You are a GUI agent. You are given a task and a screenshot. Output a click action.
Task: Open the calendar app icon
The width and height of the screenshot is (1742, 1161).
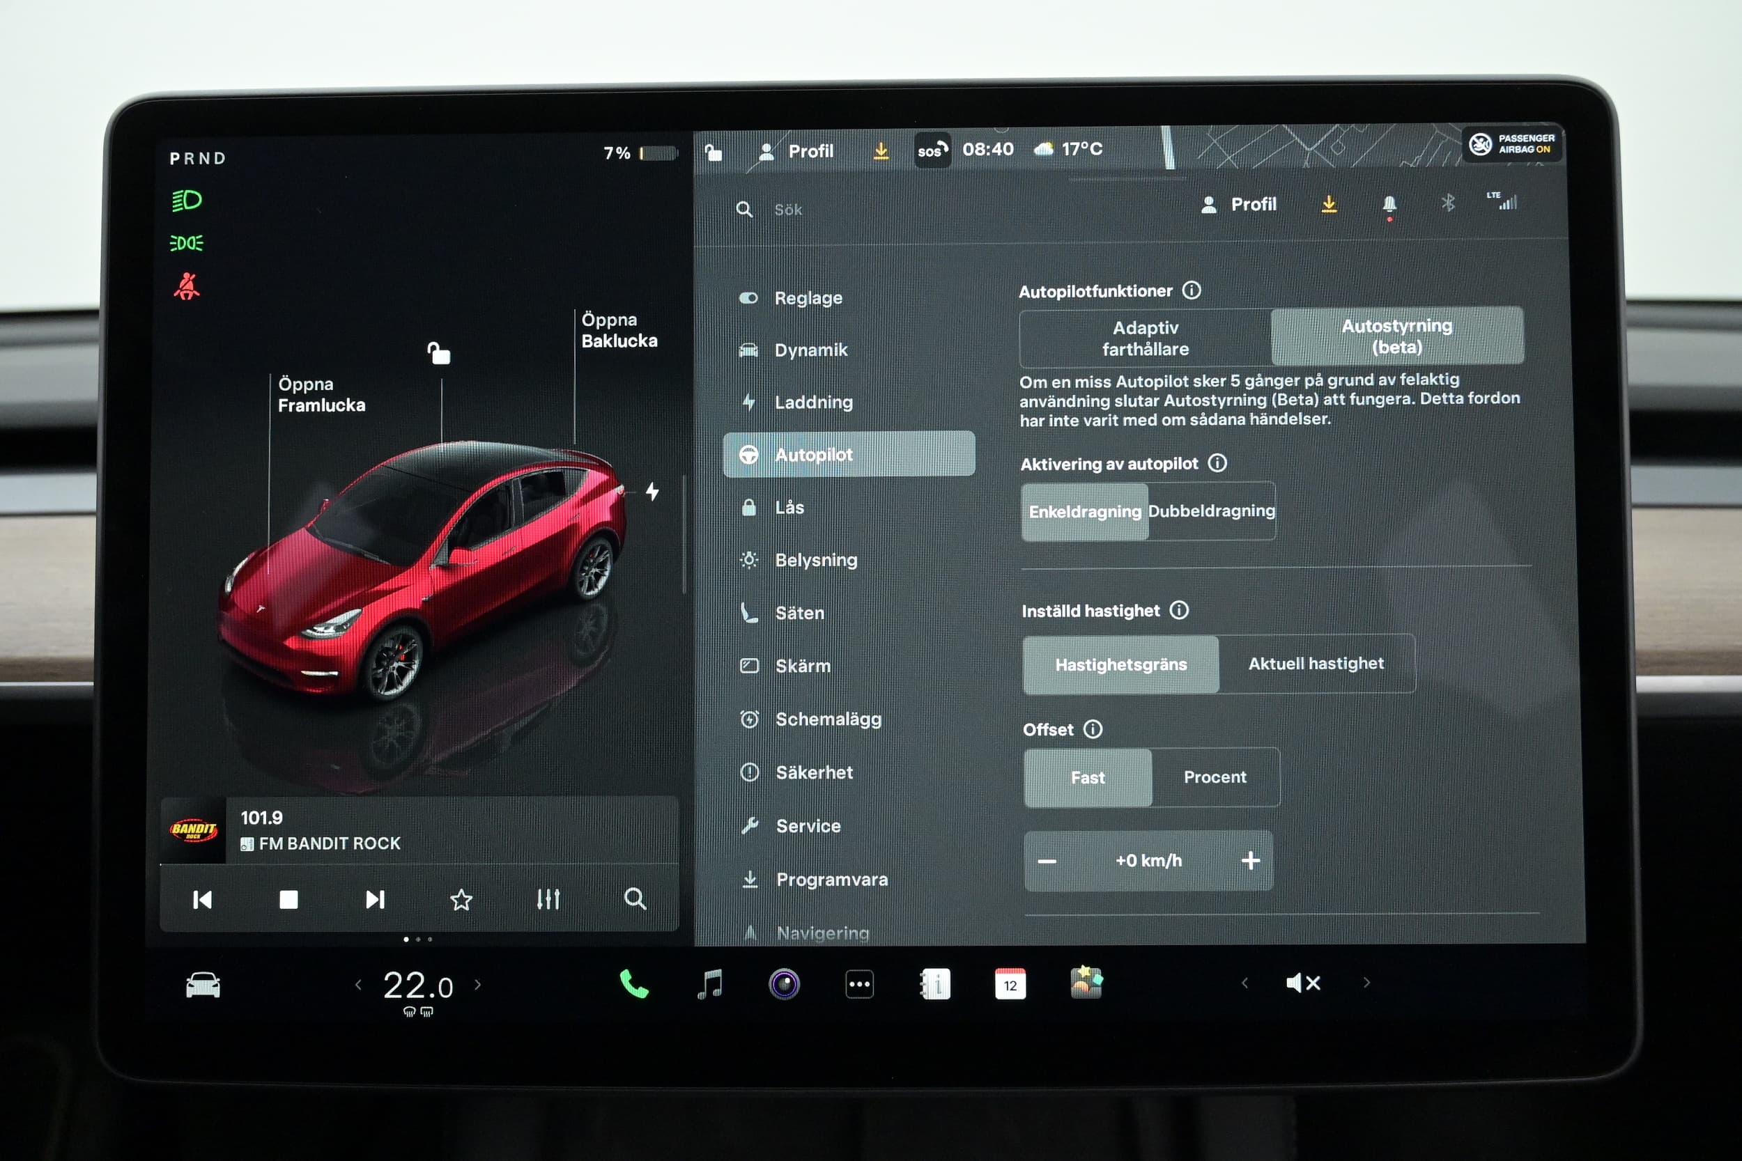pos(1010,985)
